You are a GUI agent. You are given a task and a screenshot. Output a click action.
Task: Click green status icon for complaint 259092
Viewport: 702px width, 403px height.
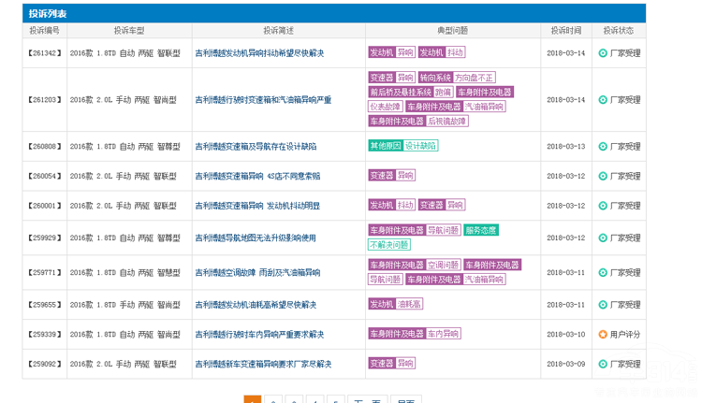(x=603, y=364)
